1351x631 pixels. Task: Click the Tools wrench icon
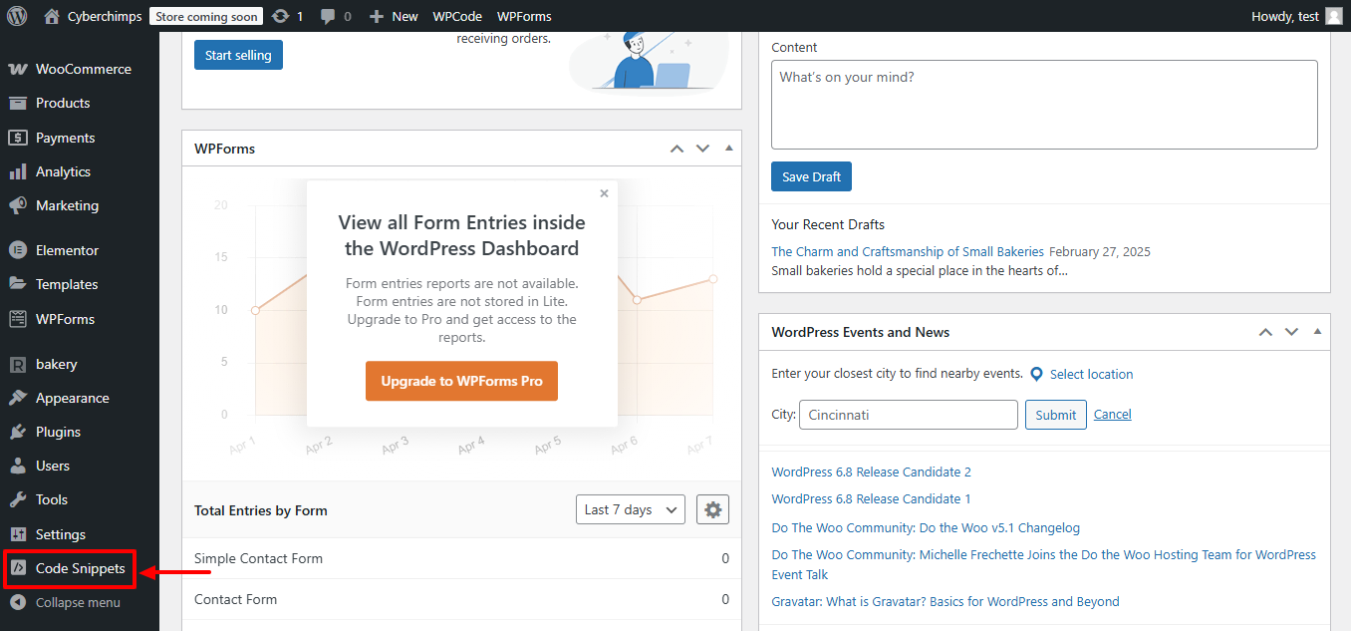[18, 499]
